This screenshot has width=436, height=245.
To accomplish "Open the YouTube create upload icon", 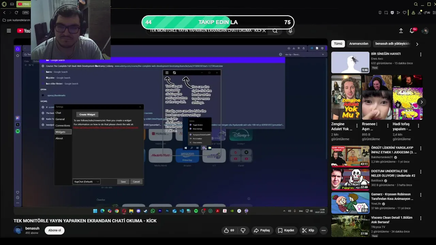I will [401, 31].
